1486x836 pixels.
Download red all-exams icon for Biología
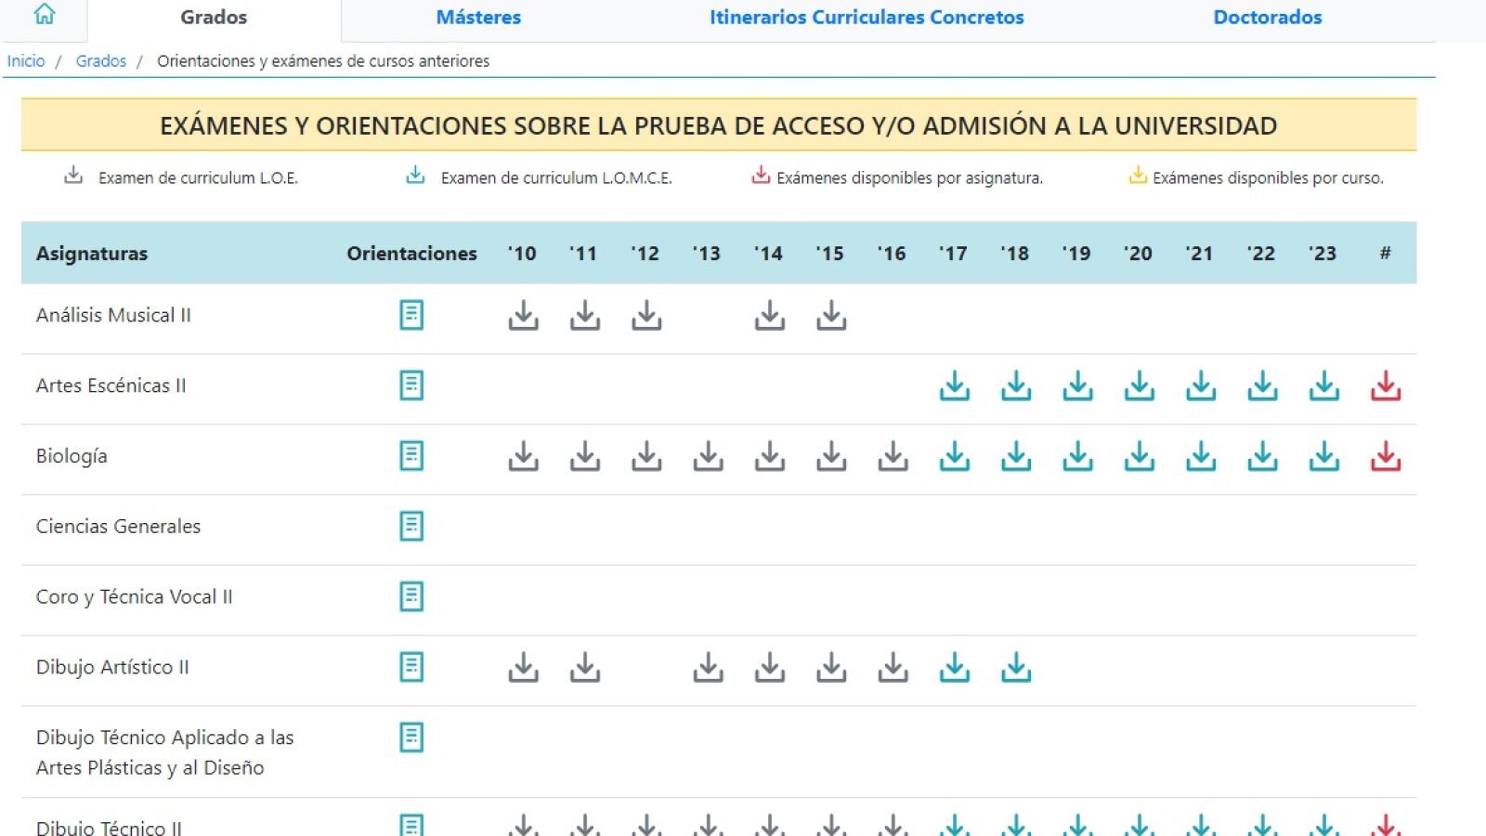(x=1385, y=456)
